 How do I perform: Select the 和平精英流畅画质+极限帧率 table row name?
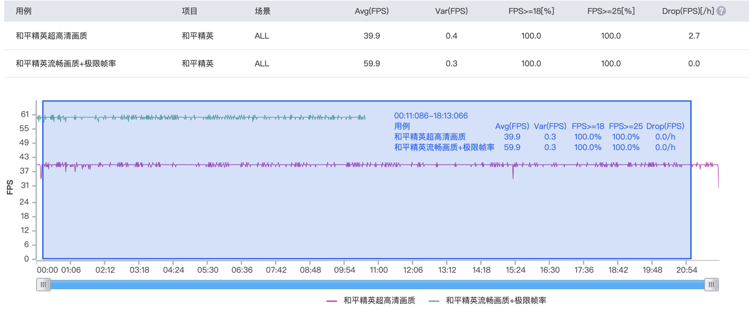click(x=66, y=63)
